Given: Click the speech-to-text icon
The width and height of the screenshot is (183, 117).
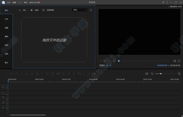Looking at the screenshot, I should [80, 74].
